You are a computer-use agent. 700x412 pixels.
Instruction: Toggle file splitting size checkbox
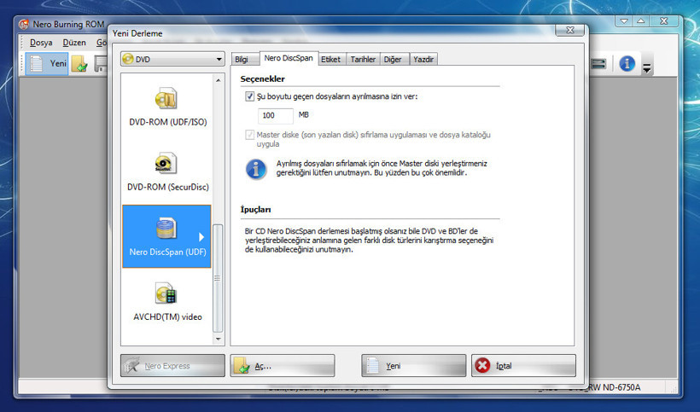point(250,96)
